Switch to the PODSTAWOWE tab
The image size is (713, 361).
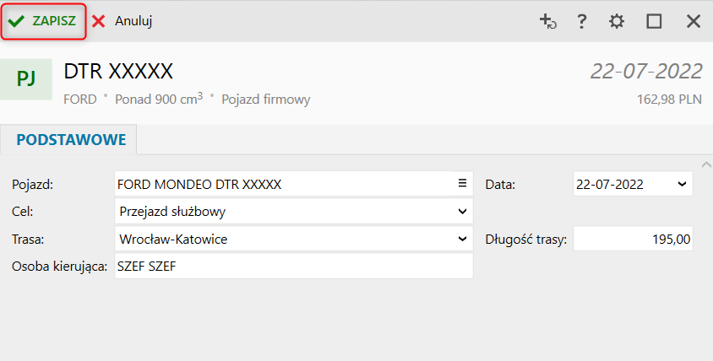[71, 139]
